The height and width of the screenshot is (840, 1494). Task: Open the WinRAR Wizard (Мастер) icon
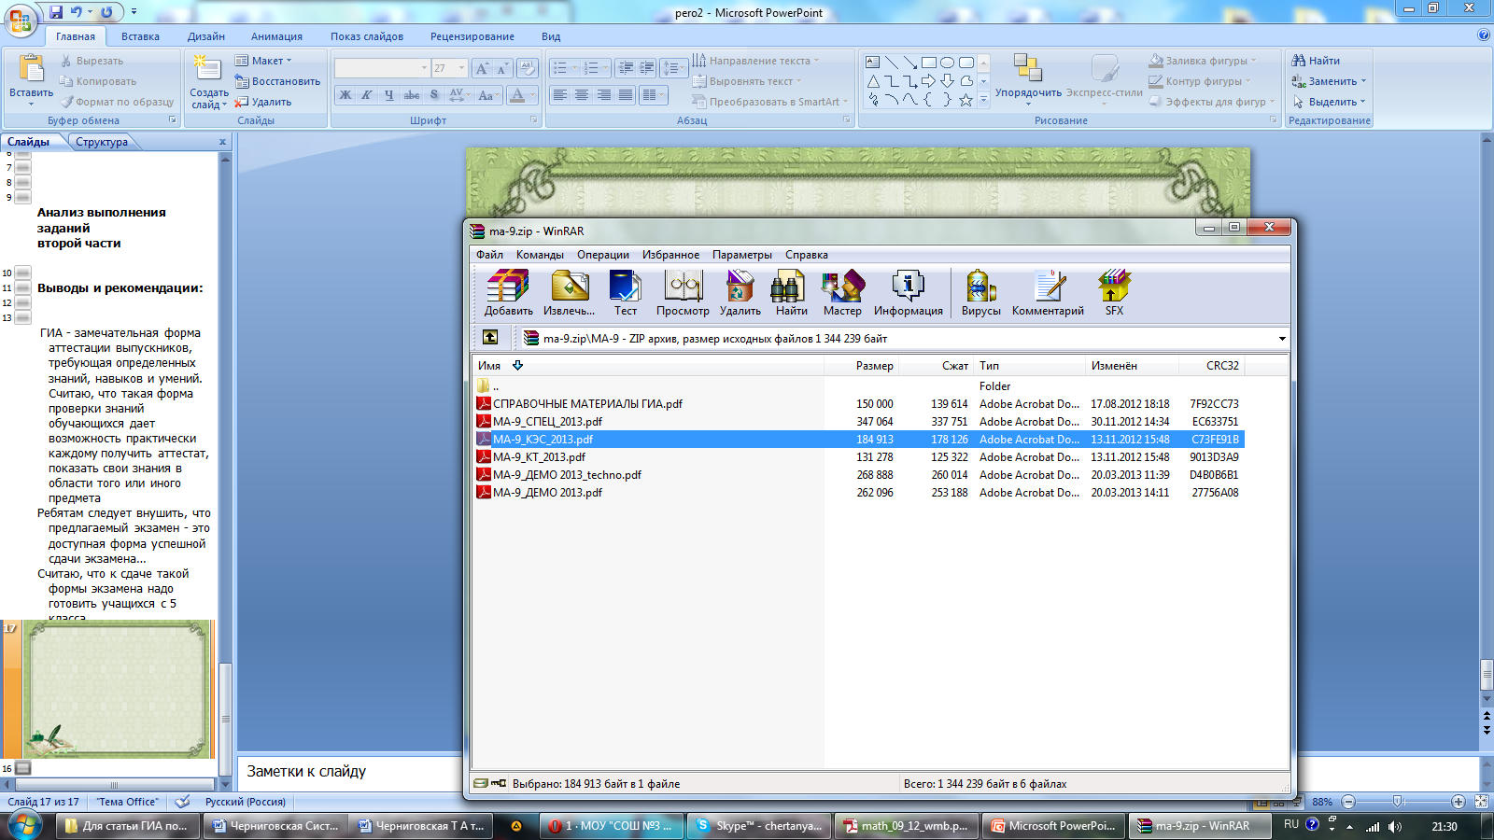(842, 293)
